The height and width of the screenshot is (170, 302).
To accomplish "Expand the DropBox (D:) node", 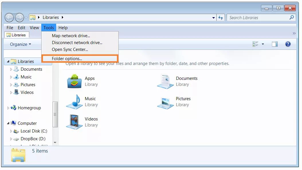I will point(11,139).
